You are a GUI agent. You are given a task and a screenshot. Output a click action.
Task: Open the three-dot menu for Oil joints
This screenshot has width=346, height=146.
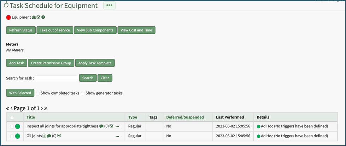pos(117,136)
